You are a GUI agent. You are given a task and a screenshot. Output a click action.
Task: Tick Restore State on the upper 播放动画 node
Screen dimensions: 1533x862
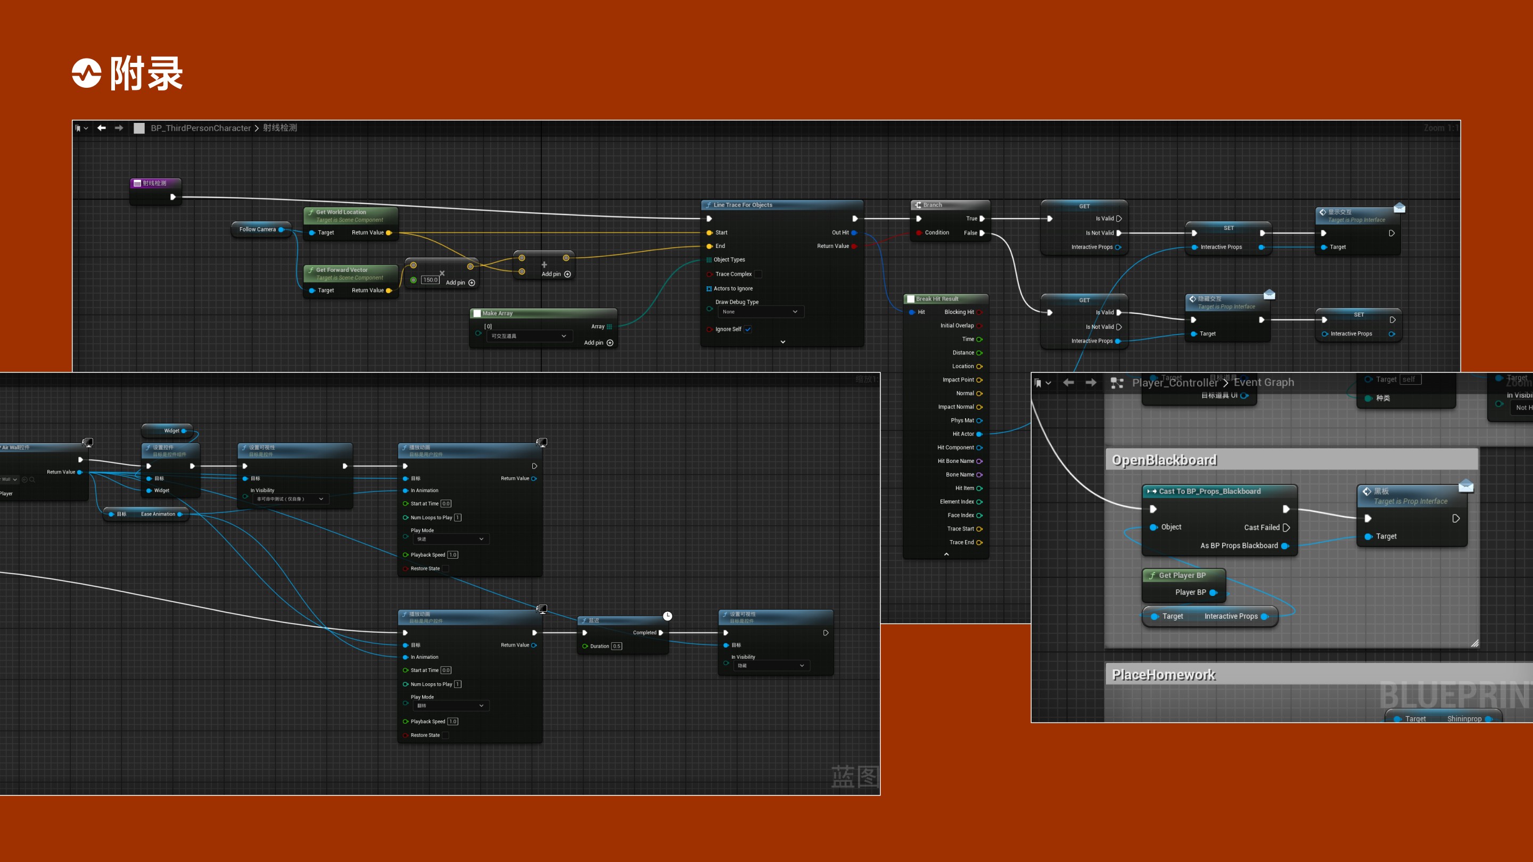coord(445,569)
